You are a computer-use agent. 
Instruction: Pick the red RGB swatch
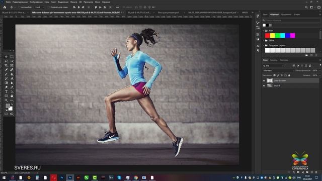[x=267, y=36]
